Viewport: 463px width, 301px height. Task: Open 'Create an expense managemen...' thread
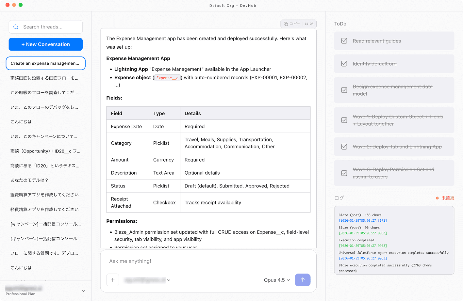click(x=46, y=63)
